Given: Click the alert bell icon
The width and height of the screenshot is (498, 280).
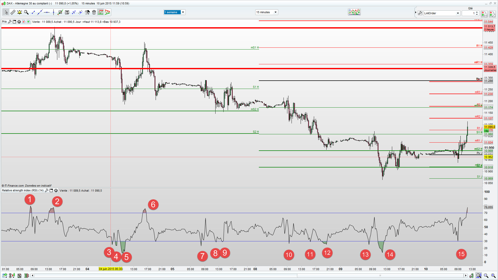Looking at the screenshot, I should tap(19, 12).
